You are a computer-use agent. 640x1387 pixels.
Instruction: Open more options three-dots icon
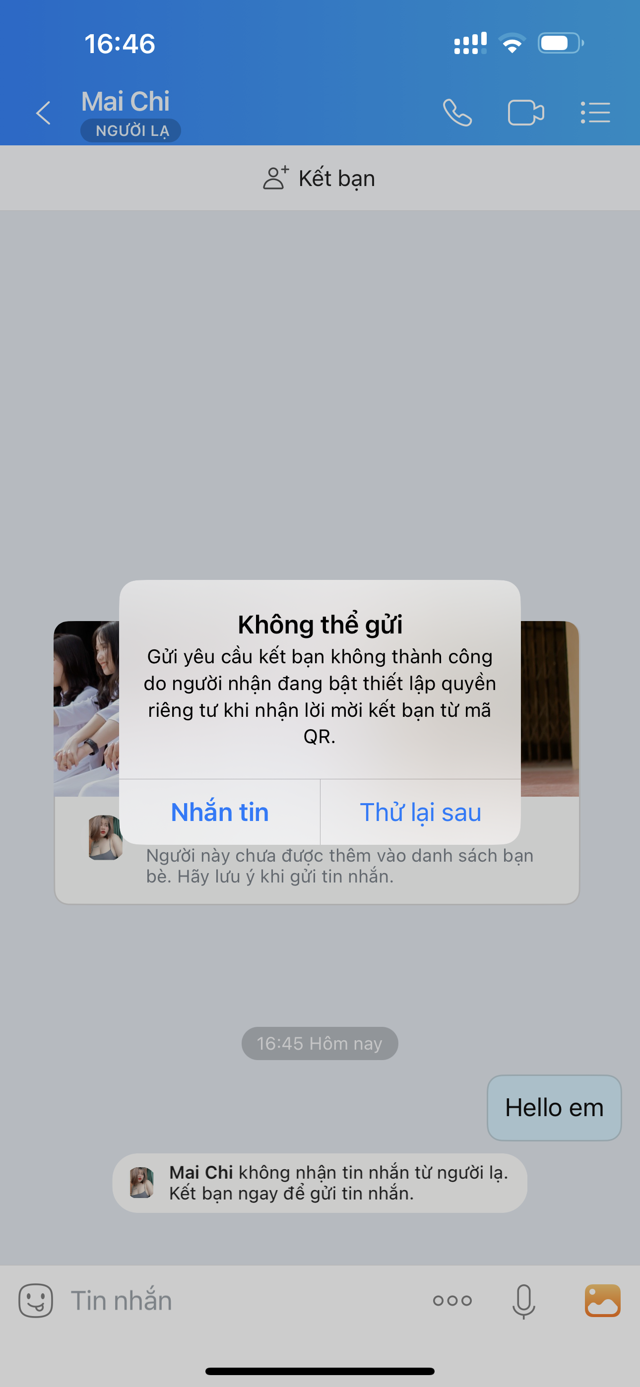click(x=452, y=1301)
